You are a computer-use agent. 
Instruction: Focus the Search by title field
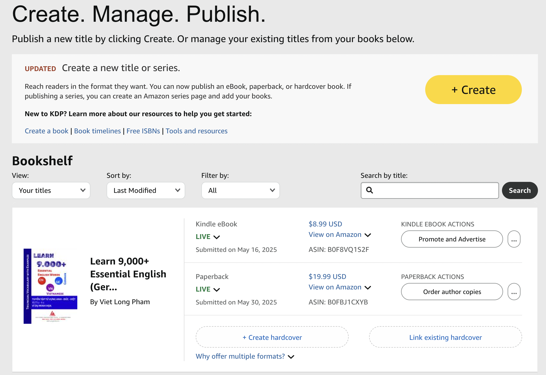[430, 190]
